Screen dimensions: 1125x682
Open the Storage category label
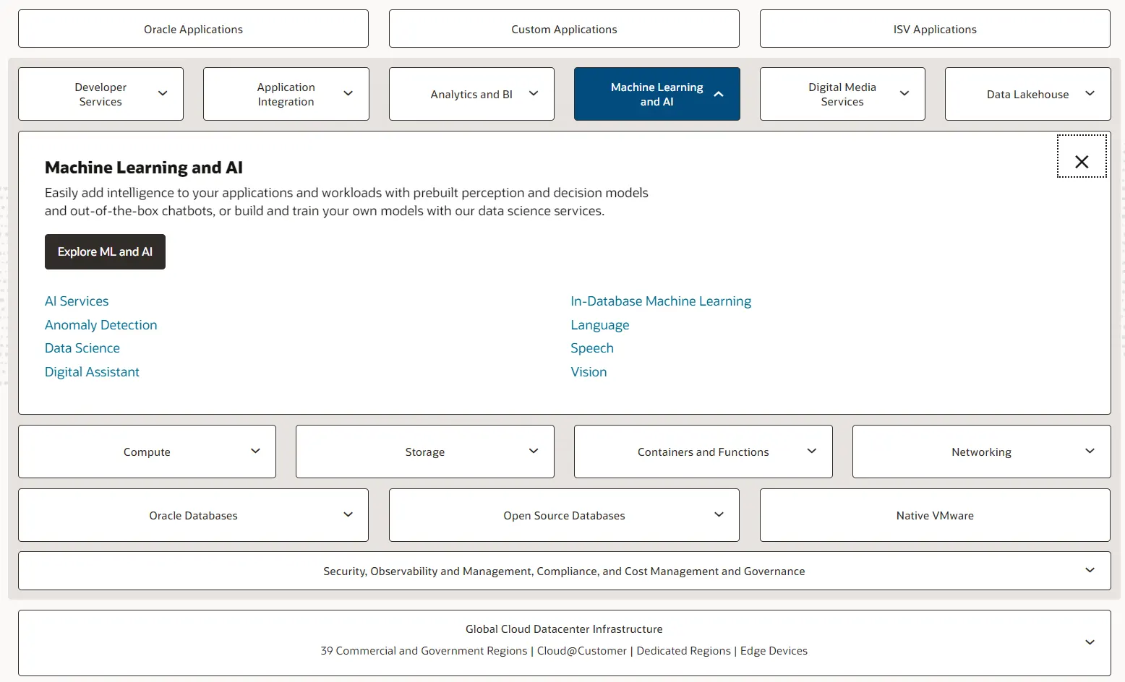click(424, 452)
